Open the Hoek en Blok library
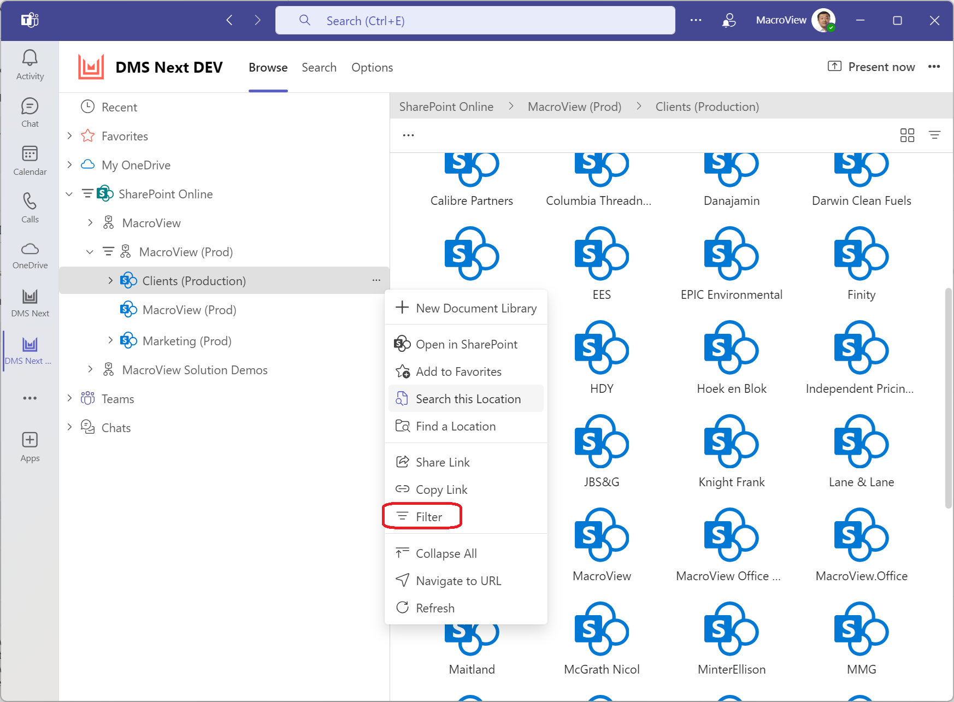The image size is (954, 702). (x=732, y=357)
